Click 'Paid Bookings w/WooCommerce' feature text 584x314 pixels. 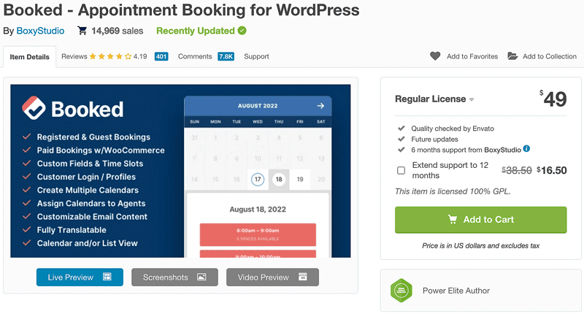[101, 150]
